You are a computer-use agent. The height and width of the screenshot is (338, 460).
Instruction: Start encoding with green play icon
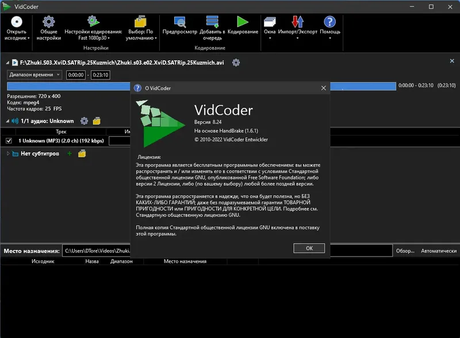(x=242, y=22)
